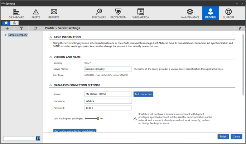The image size is (246, 144).
Task: Open the Discovery module
Action: [99, 14]
